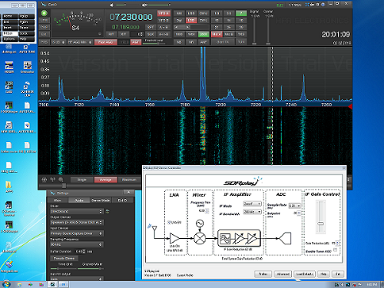Click the speaker volume icon in the title bar
Viewport: 384px width, 288px height.
[x=111, y=5]
